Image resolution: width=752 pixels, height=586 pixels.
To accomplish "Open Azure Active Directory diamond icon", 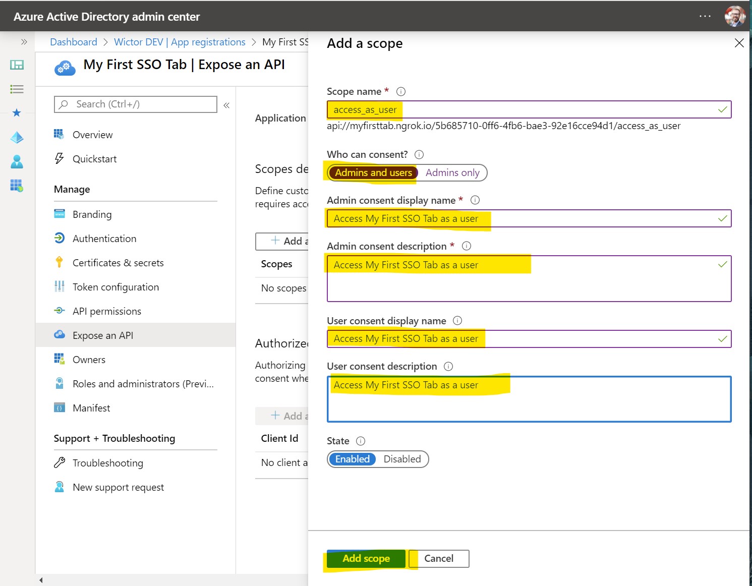I will pos(17,137).
